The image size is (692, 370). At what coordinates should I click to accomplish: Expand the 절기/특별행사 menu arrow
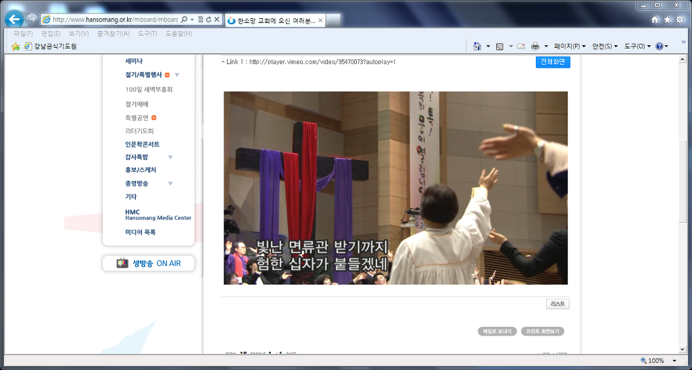point(177,75)
